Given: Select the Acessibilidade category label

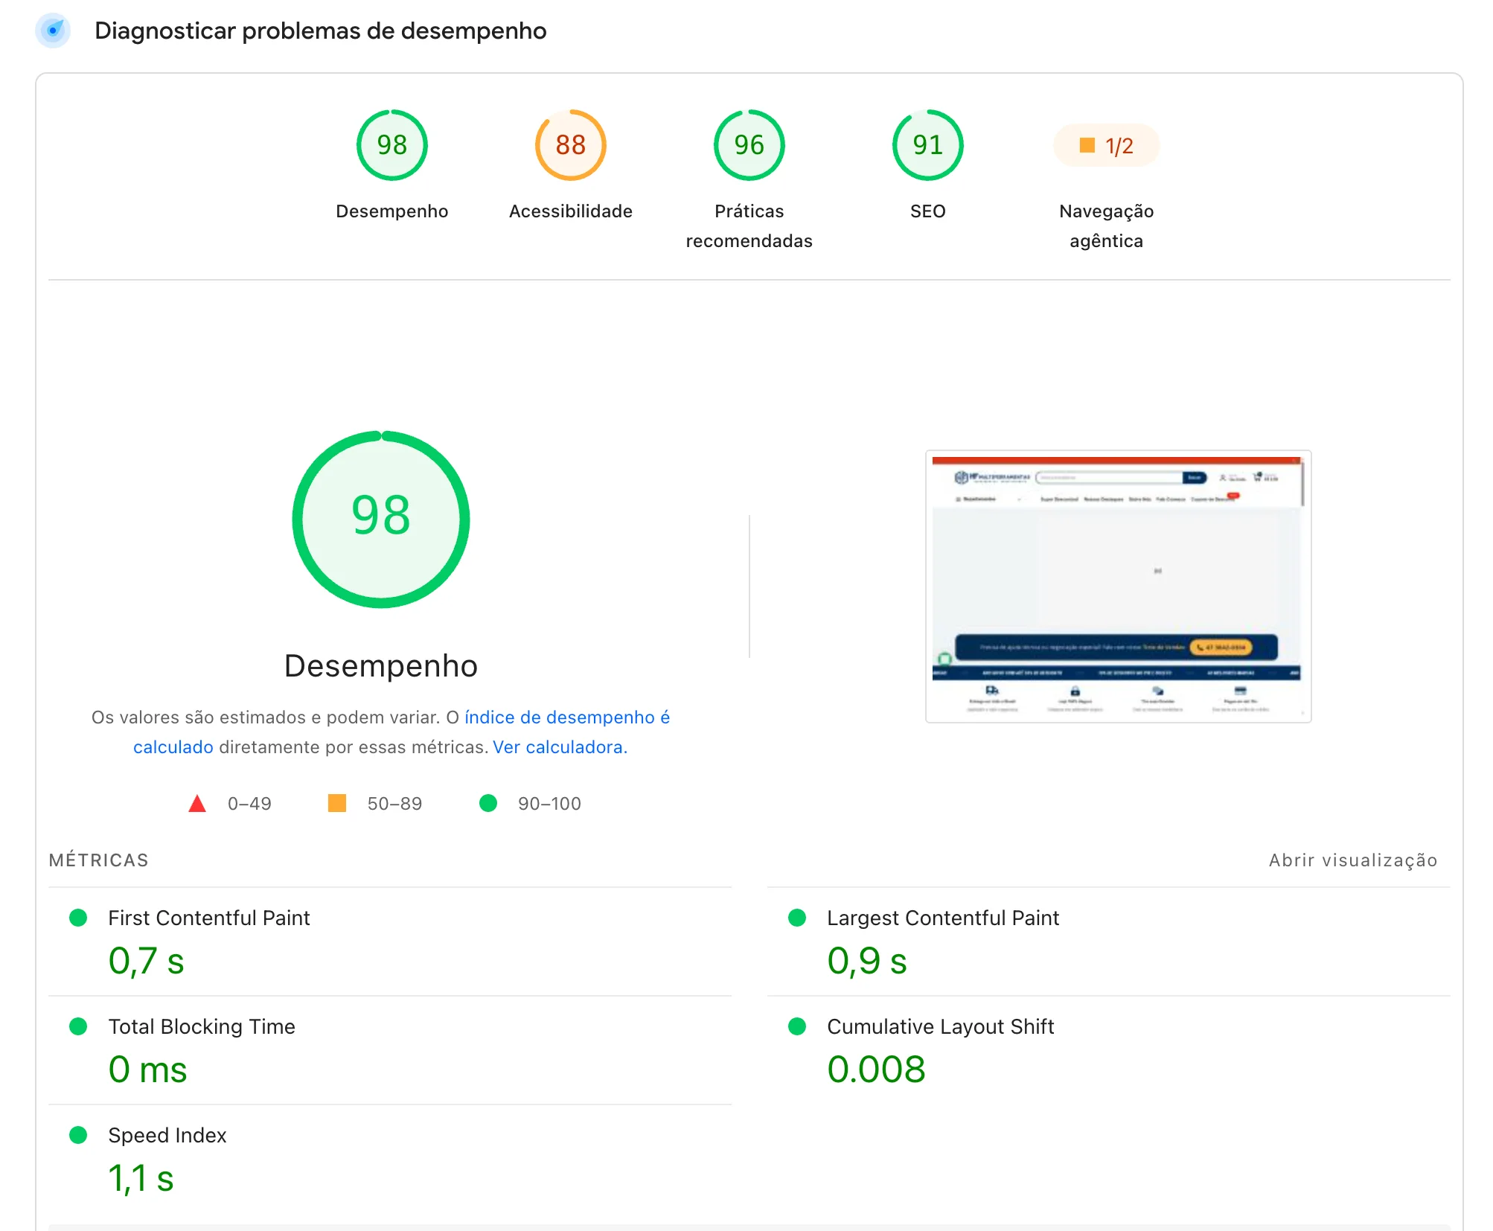Looking at the screenshot, I should point(570,211).
